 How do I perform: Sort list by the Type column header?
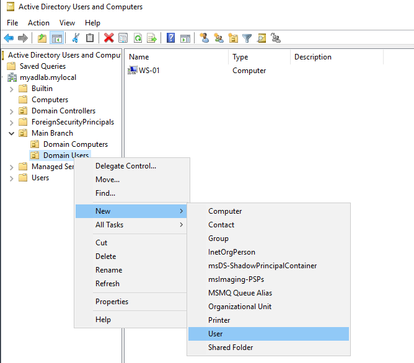click(240, 57)
